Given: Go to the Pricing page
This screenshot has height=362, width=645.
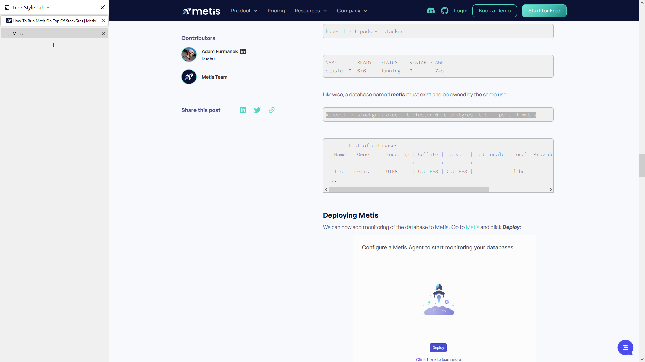Looking at the screenshot, I should tap(276, 11).
